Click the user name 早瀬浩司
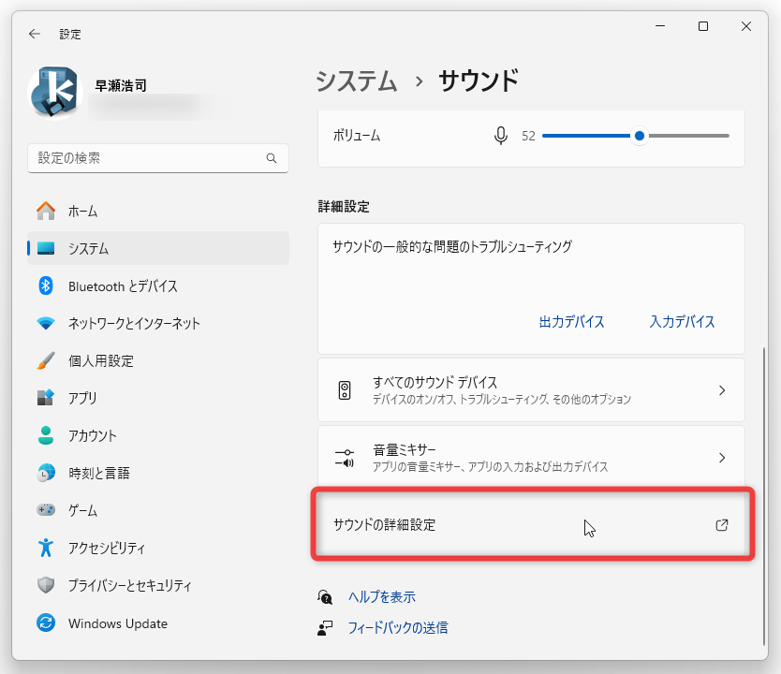This screenshot has height=674, width=781. point(121,86)
